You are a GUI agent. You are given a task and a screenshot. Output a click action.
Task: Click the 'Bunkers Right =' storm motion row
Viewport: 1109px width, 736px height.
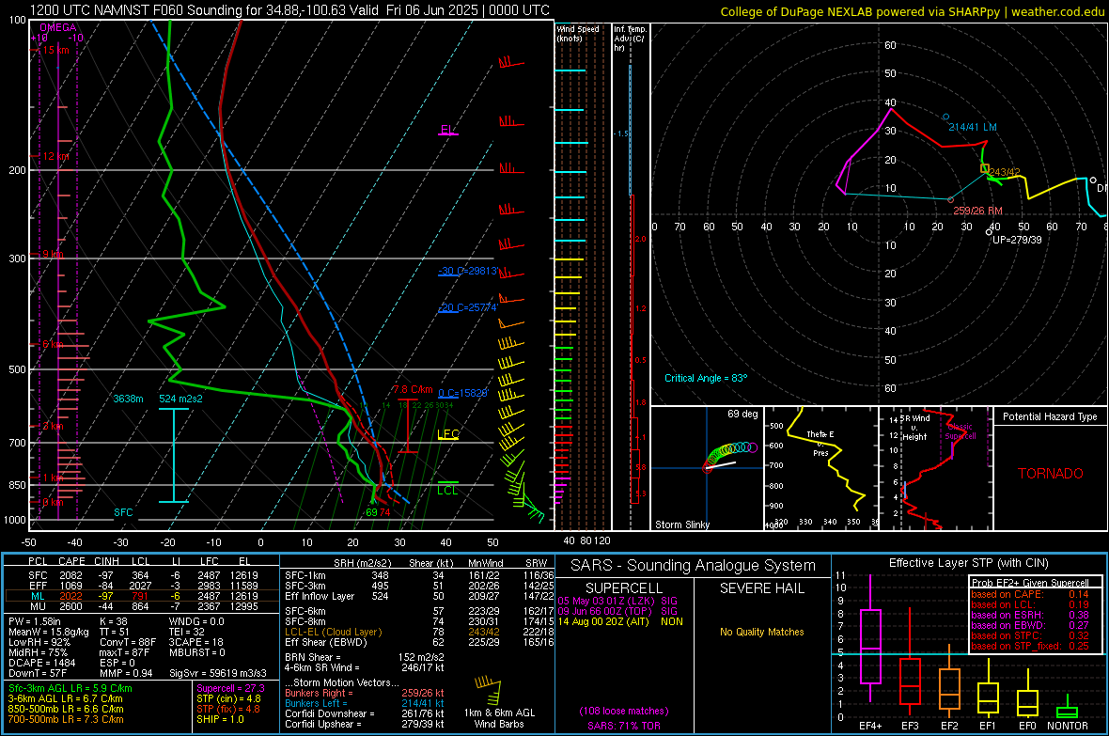click(365, 694)
